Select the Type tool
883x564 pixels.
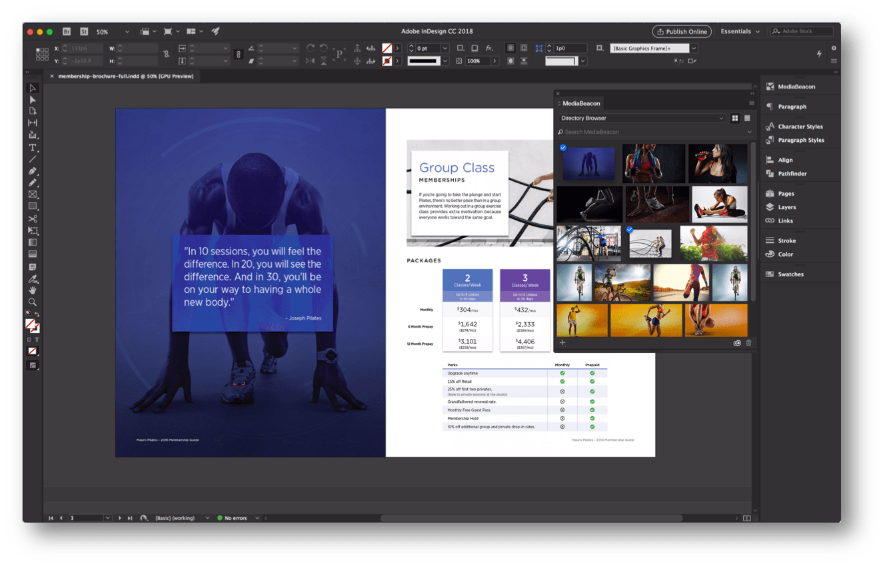coord(33,148)
